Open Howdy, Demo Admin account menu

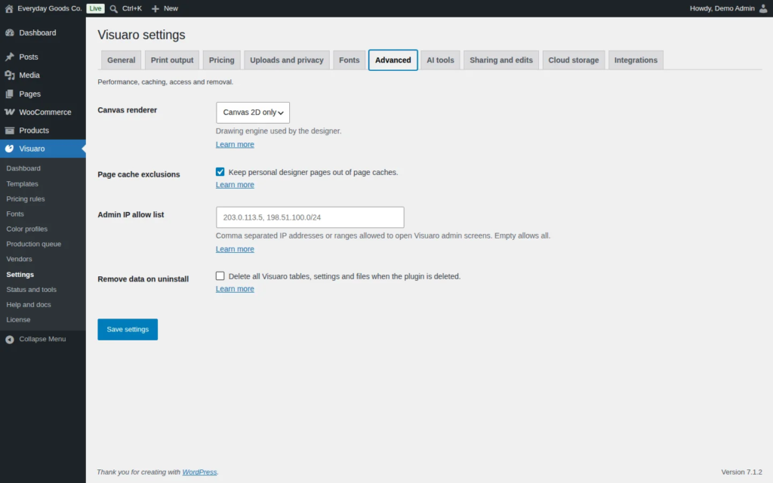coord(722,8)
